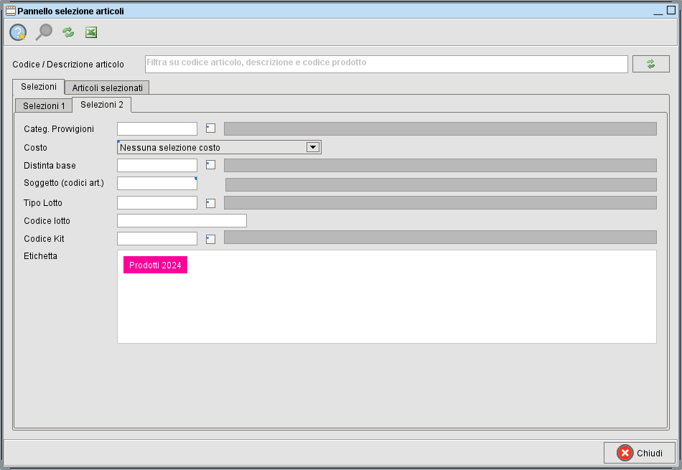Open lookup icon next to Codice Kit
Screen dimensions: 682x470
[210, 239]
